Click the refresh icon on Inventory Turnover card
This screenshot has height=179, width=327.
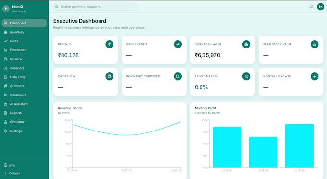177,76
